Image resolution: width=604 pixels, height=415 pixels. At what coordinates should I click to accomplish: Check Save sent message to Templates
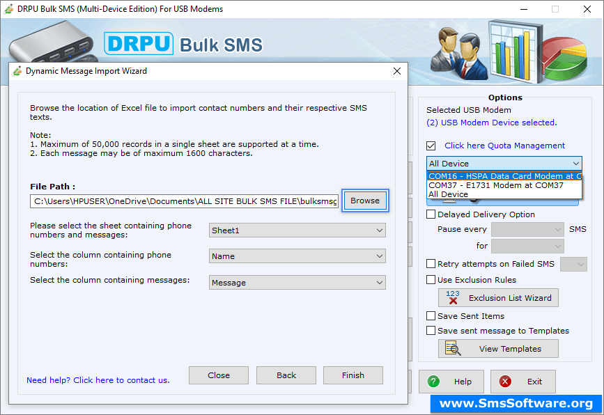(x=431, y=331)
